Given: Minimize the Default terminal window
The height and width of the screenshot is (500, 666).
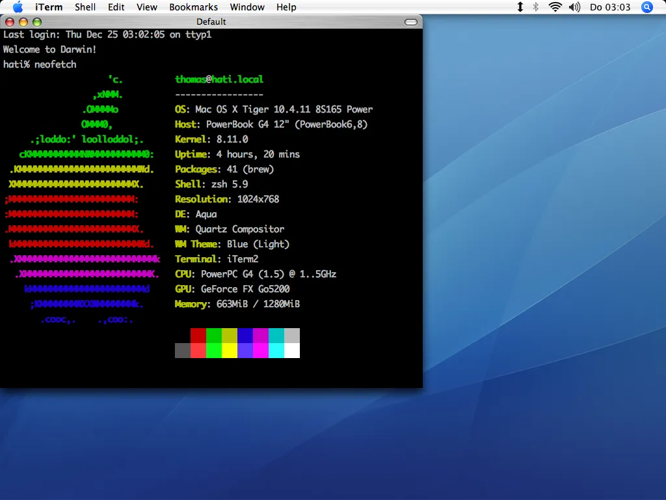Looking at the screenshot, I should tap(23, 22).
